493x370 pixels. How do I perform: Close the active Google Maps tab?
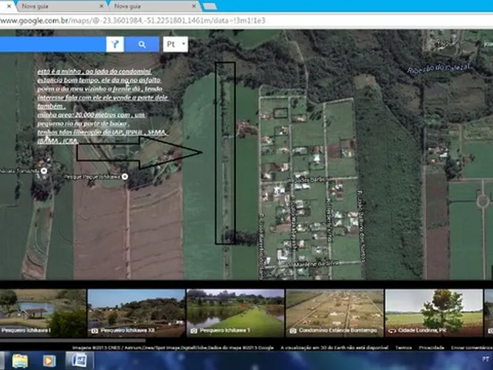[x=9, y=6]
